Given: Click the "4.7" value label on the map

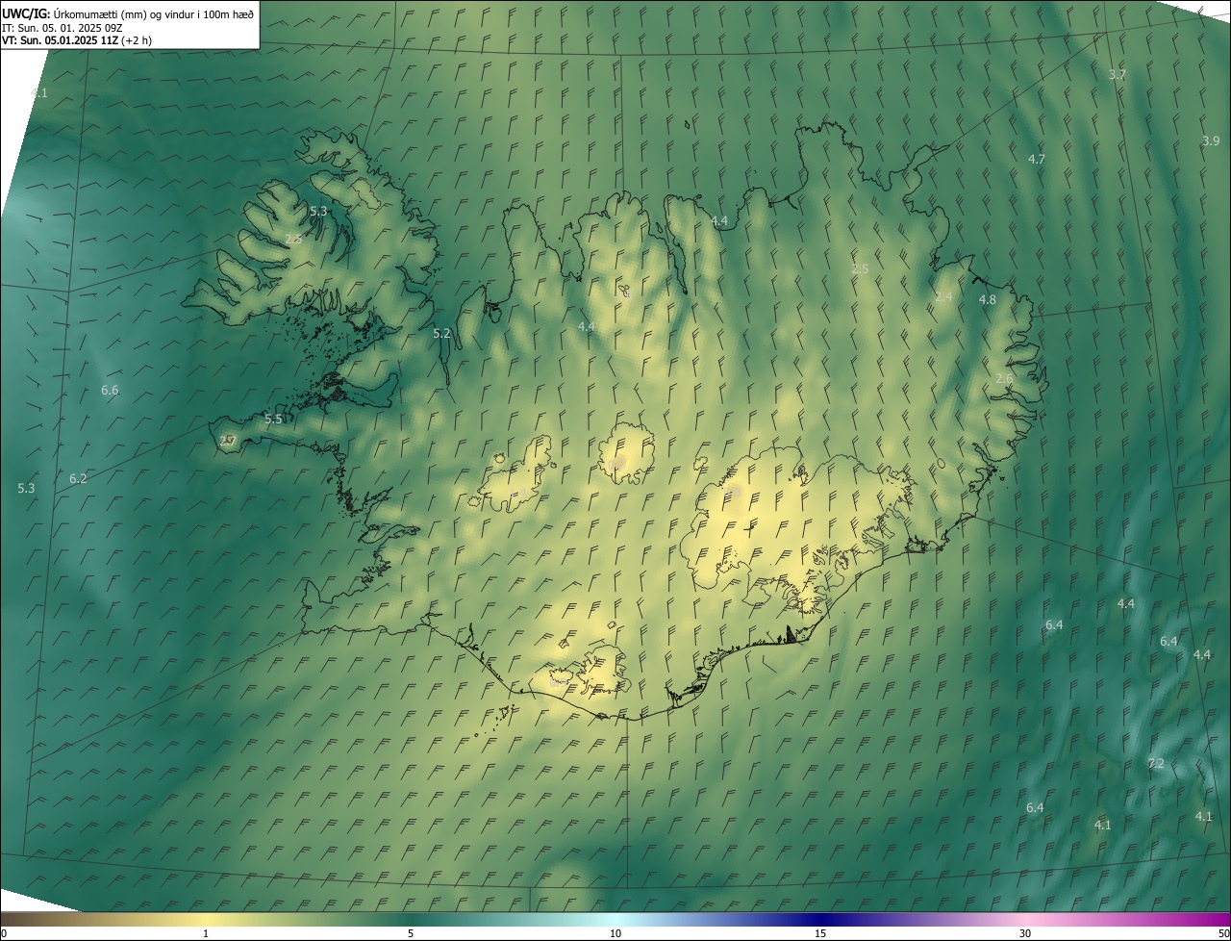Looking at the screenshot, I should coord(1037,159).
